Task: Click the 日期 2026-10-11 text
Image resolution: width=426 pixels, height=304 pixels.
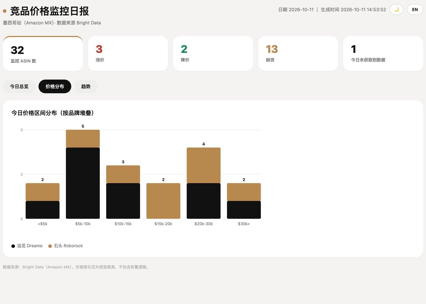Action: point(296,10)
